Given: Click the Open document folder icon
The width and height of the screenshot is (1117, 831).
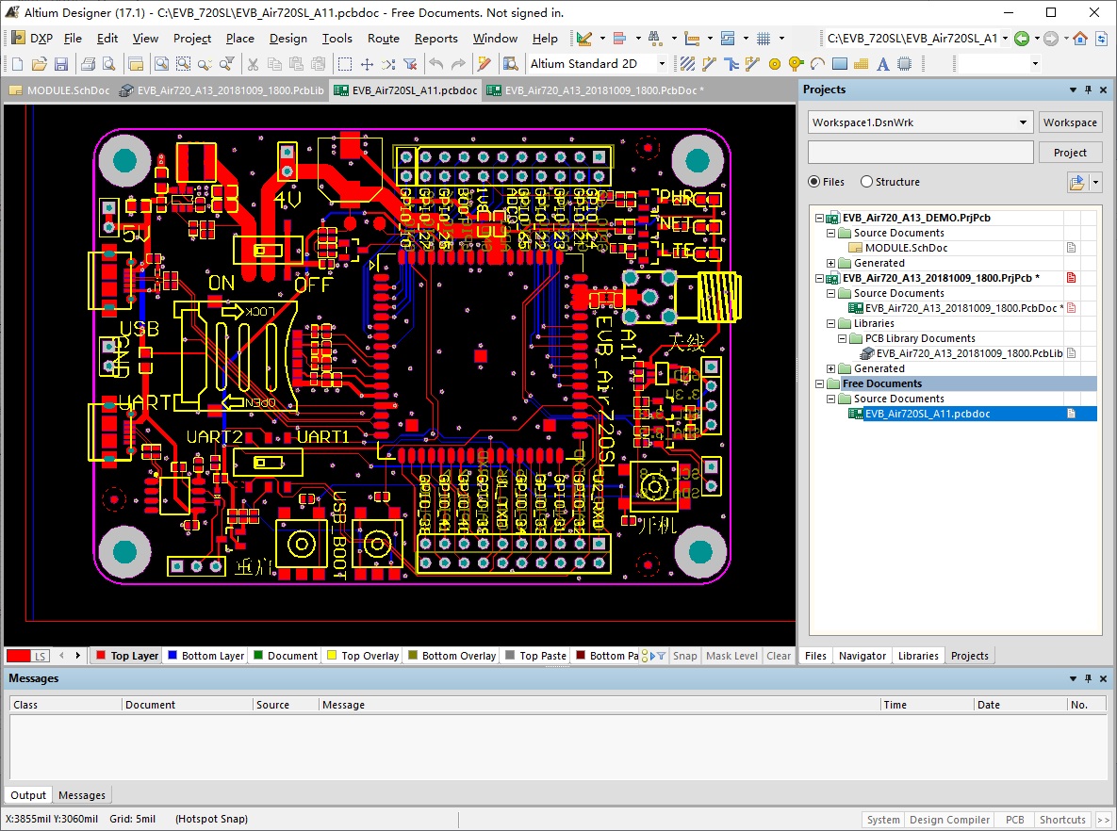Looking at the screenshot, I should click(40, 64).
